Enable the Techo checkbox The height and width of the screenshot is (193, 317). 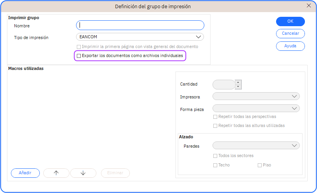[x=215, y=165]
